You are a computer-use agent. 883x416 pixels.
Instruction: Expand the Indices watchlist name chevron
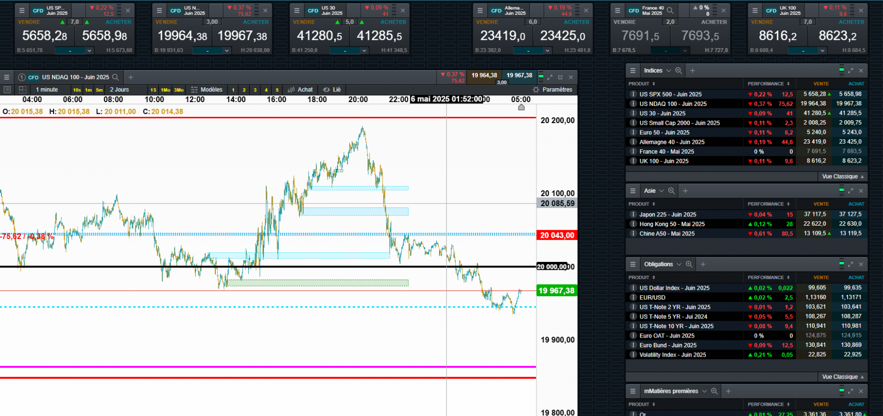coord(668,71)
